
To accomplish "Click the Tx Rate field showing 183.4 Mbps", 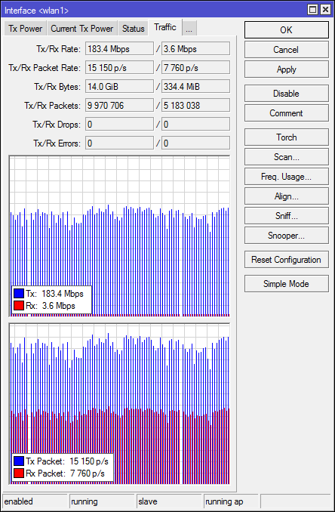I will click(119, 49).
